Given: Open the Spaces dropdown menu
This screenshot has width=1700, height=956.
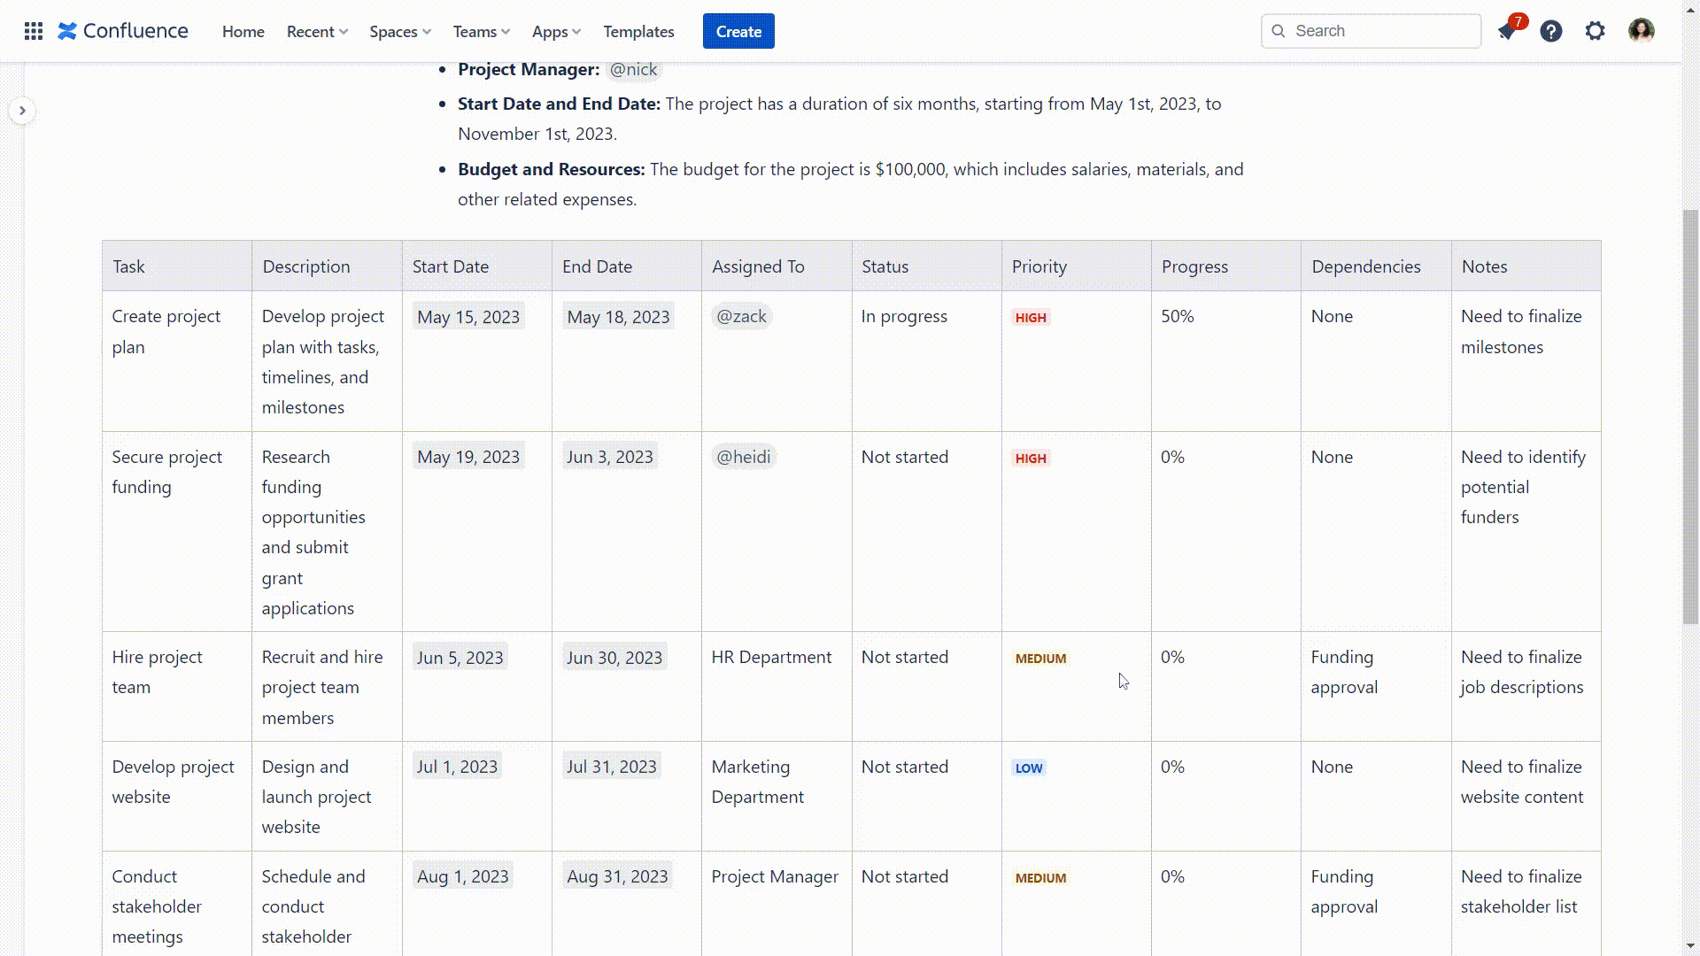Looking at the screenshot, I should (400, 31).
